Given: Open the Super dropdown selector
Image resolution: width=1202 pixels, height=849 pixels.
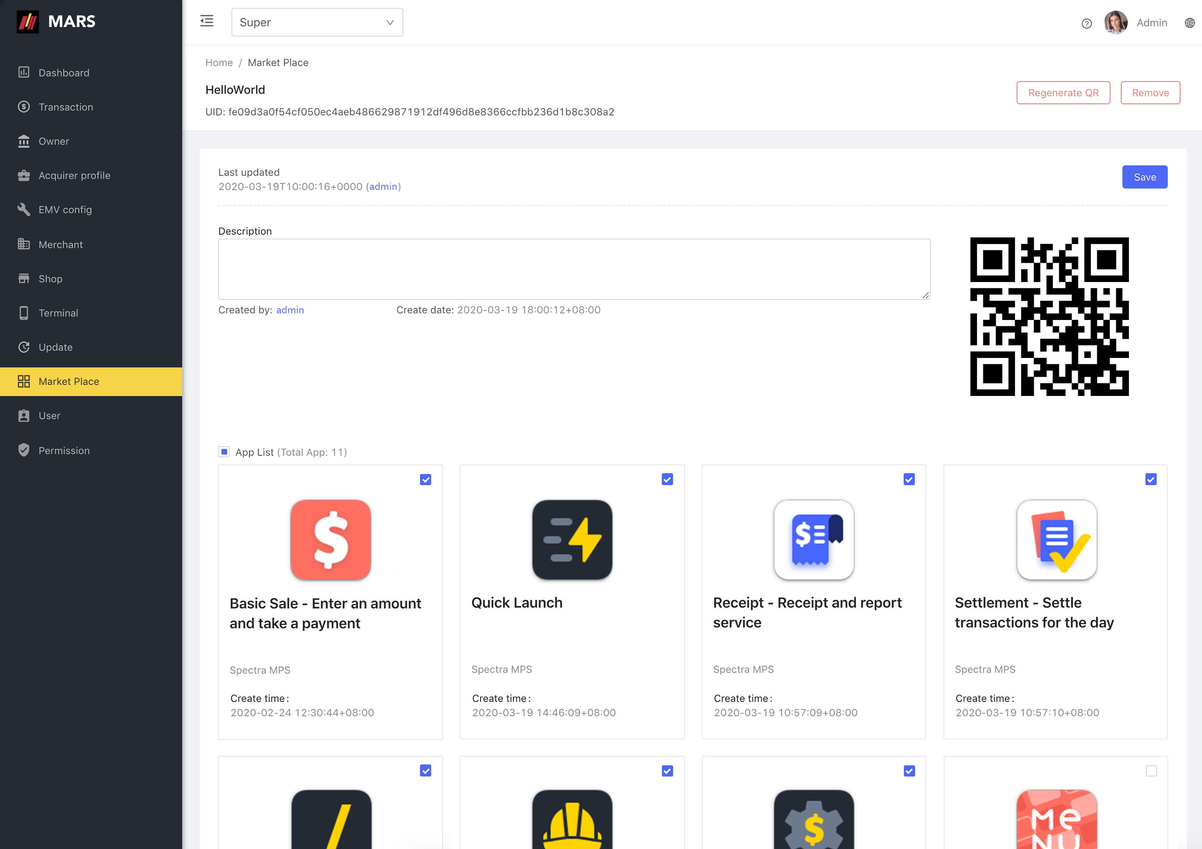Looking at the screenshot, I should [x=317, y=23].
